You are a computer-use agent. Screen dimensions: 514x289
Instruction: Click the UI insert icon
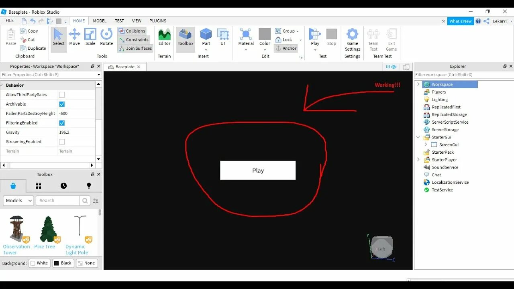coord(222,37)
